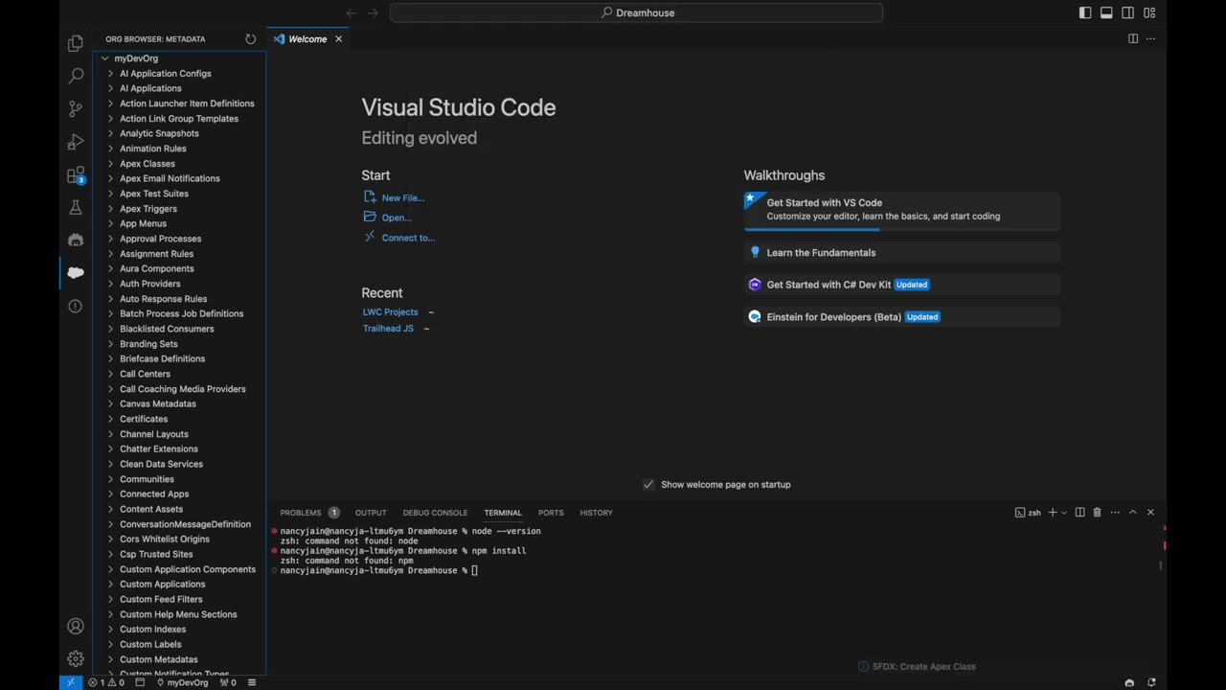Click the split editor right icon
This screenshot has height=690, width=1226.
tap(1133, 38)
